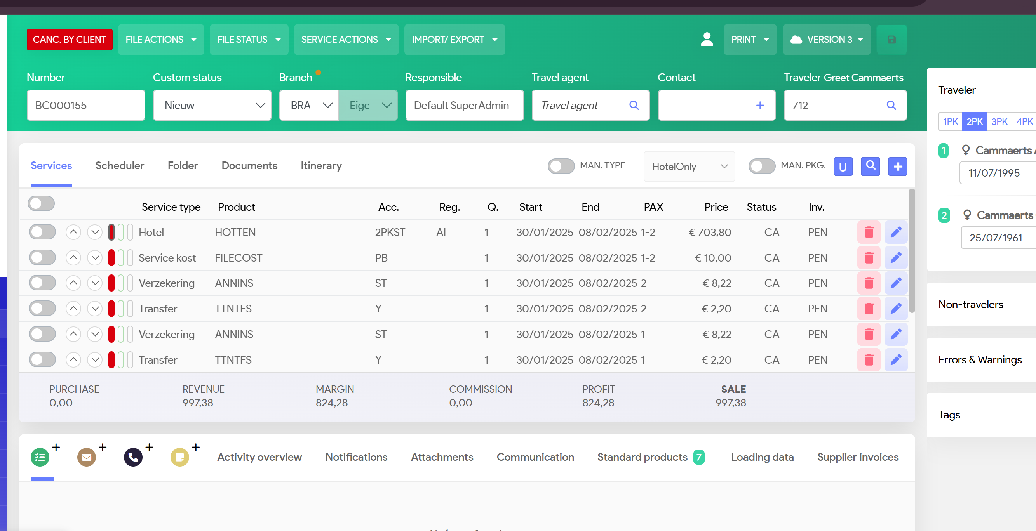The image size is (1036, 531).
Task: Select the 3PK traveler count button
Action: (999, 121)
